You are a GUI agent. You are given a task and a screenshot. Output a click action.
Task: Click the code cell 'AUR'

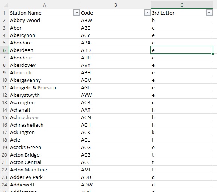click(x=115, y=58)
